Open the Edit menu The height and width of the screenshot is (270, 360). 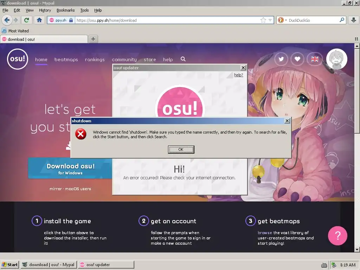17,10
